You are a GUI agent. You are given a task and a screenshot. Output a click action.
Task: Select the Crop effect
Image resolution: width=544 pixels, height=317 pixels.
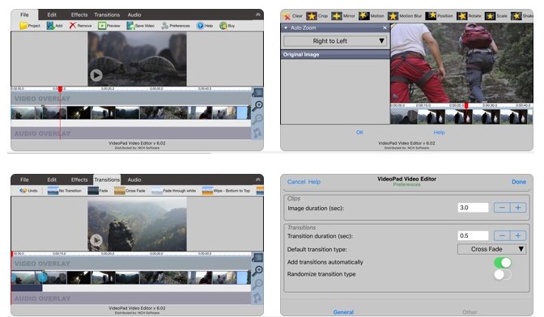(317, 16)
